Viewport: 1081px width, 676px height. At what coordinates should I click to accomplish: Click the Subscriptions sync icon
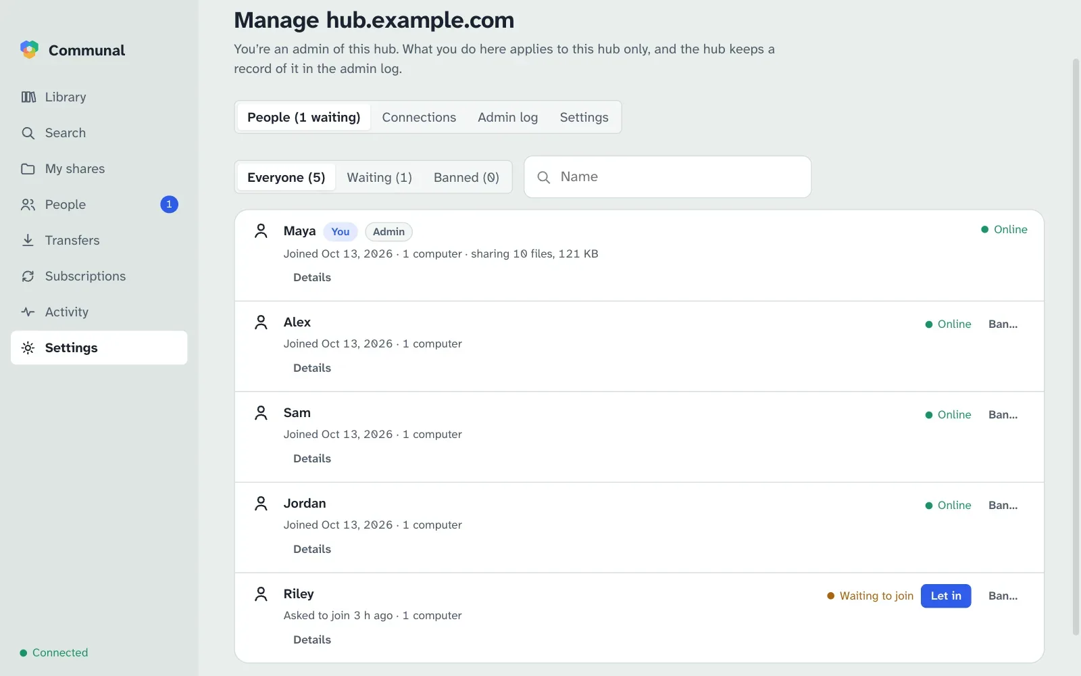coord(28,276)
